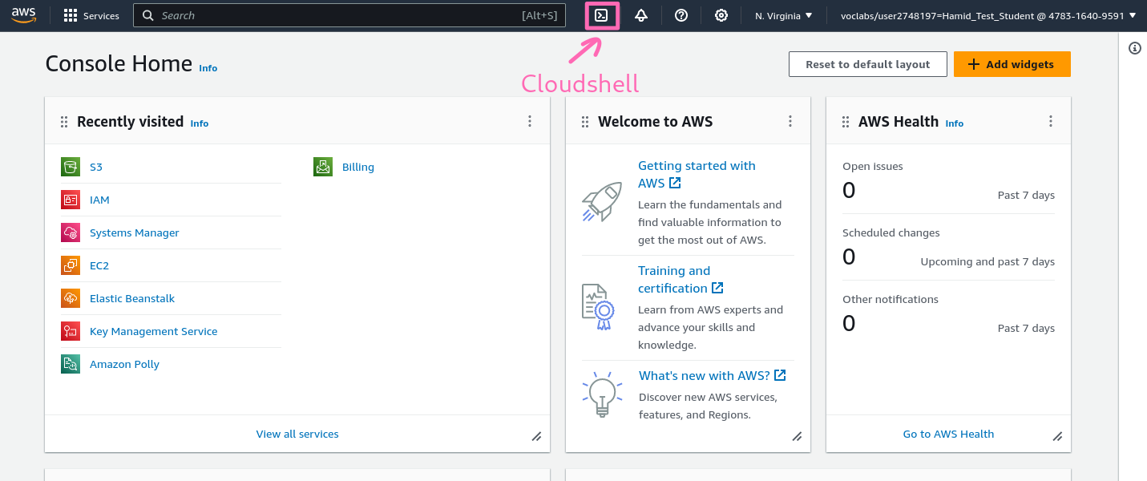Click the Scheduled changes count

(849, 257)
